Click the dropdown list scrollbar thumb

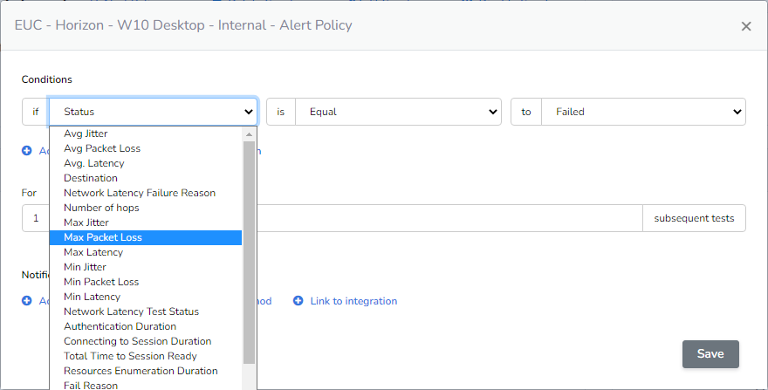click(249, 252)
